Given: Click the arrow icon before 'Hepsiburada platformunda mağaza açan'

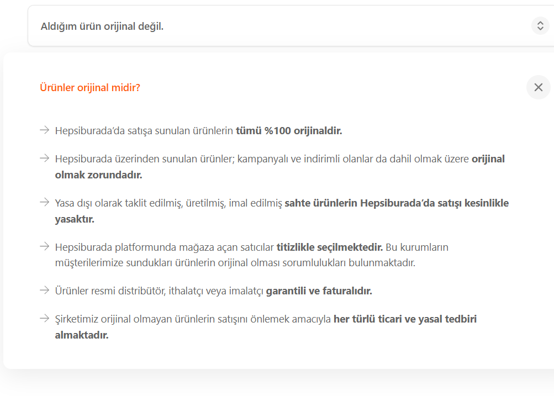Looking at the screenshot, I should click(x=45, y=246).
